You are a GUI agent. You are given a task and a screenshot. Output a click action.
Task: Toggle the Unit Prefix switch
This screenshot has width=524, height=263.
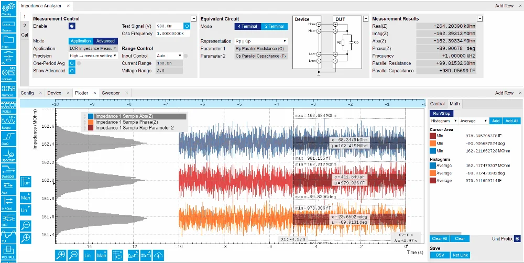click(x=517, y=238)
